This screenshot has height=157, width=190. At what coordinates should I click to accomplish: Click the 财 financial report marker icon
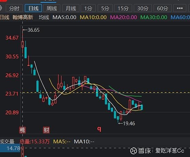pyautogui.click(x=46, y=130)
